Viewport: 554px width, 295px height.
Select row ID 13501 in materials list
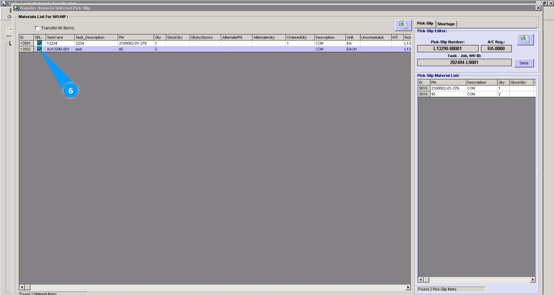tap(26, 43)
